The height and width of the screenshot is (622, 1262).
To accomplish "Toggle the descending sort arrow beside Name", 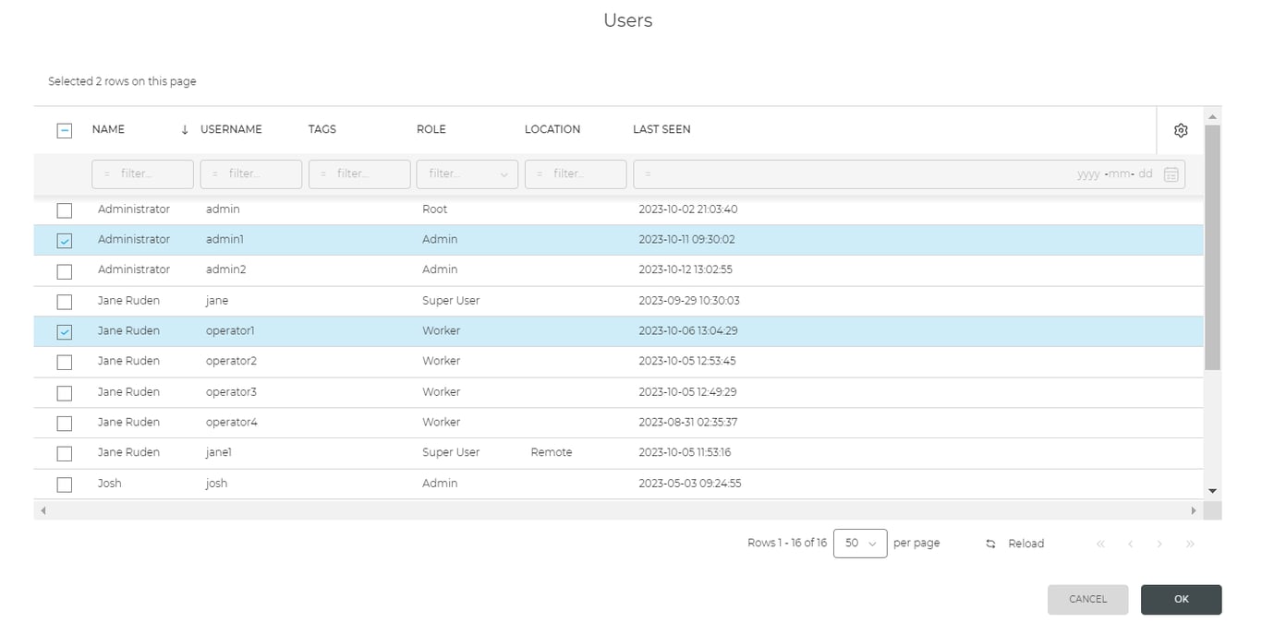I will point(185,129).
